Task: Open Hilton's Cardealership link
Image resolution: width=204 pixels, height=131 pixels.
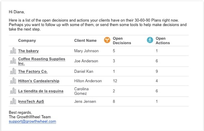Action: tap(39, 81)
